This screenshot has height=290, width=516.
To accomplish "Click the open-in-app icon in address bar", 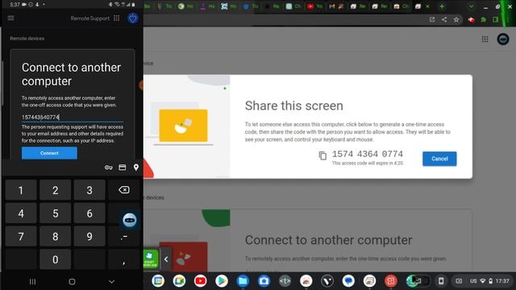I will click(x=432, y=19).
